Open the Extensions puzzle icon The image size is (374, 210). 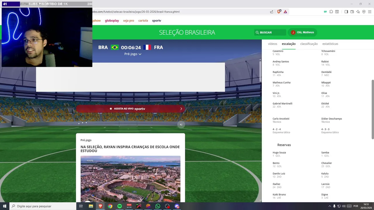coord(331,12)
